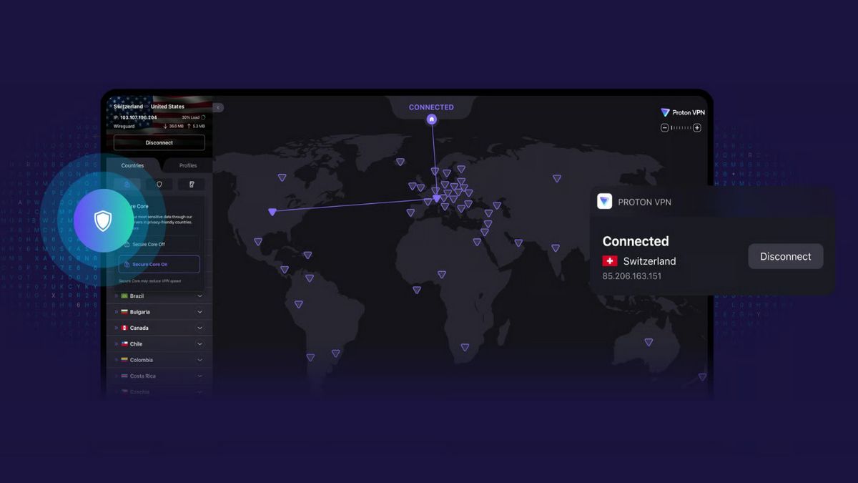The image size is (858, 483).
Task: Click the collapse arrow beside the connection card
Action: click(x=217, y=107)
